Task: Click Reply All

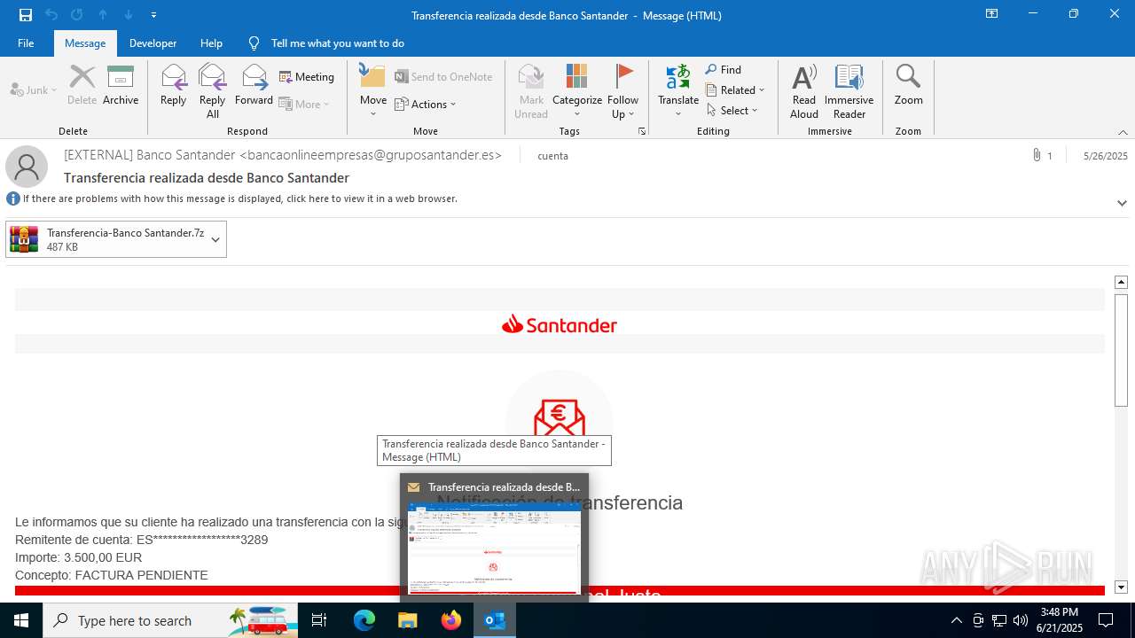Action: coord(212,91)
